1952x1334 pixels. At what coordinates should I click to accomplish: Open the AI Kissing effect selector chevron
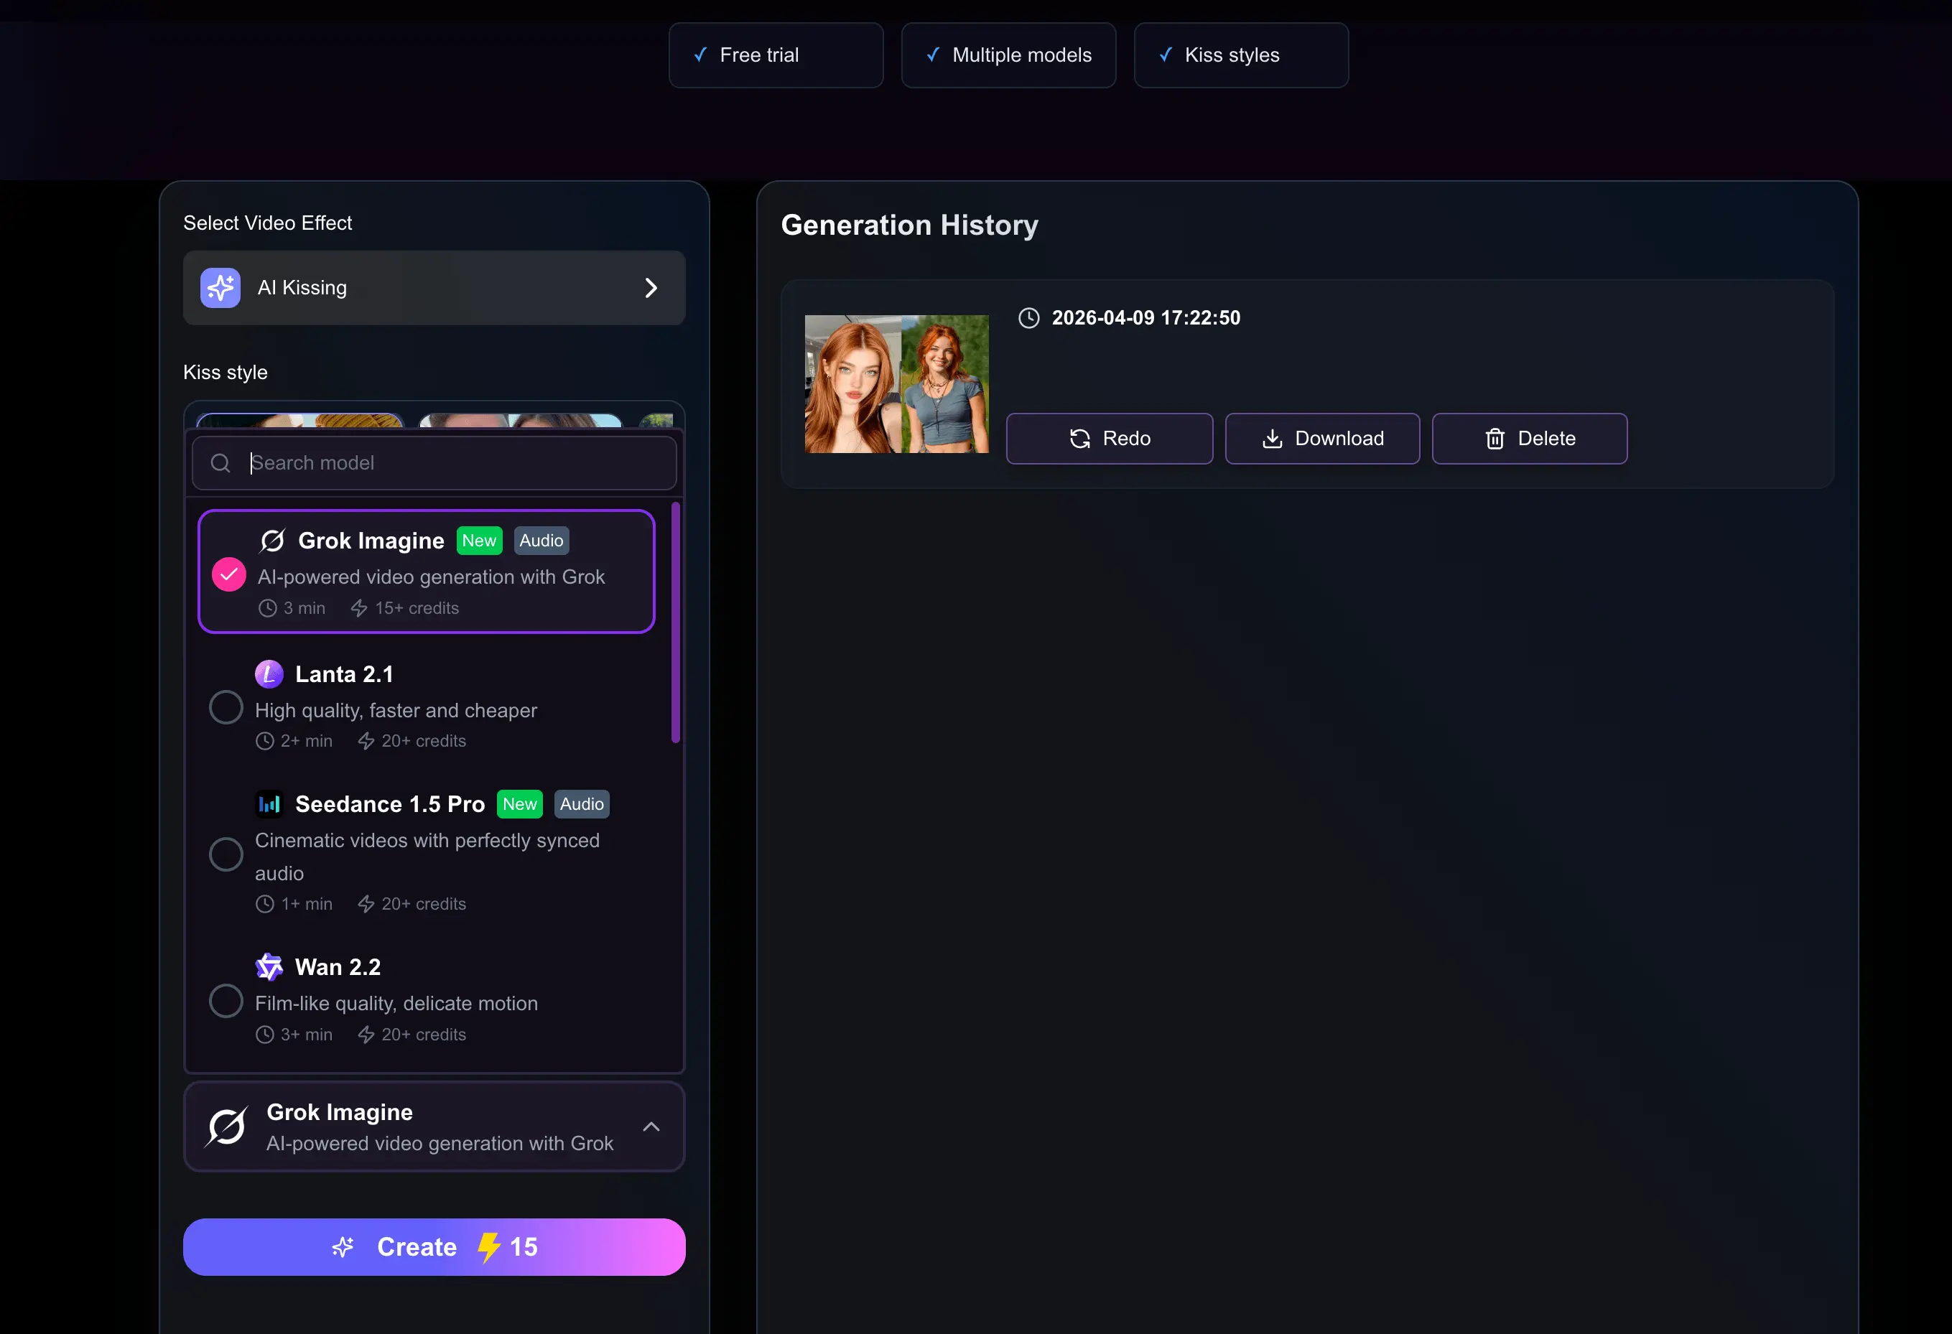point(651,288)
